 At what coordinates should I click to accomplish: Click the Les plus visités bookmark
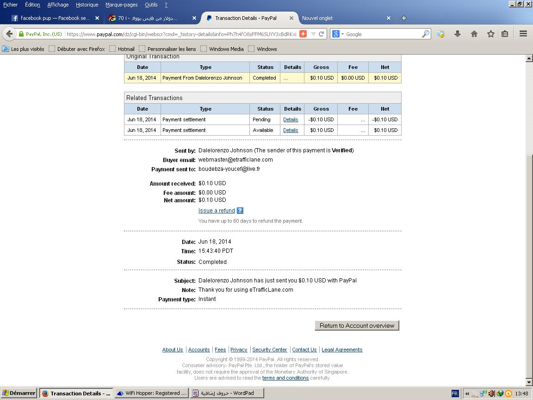point(24,49)
